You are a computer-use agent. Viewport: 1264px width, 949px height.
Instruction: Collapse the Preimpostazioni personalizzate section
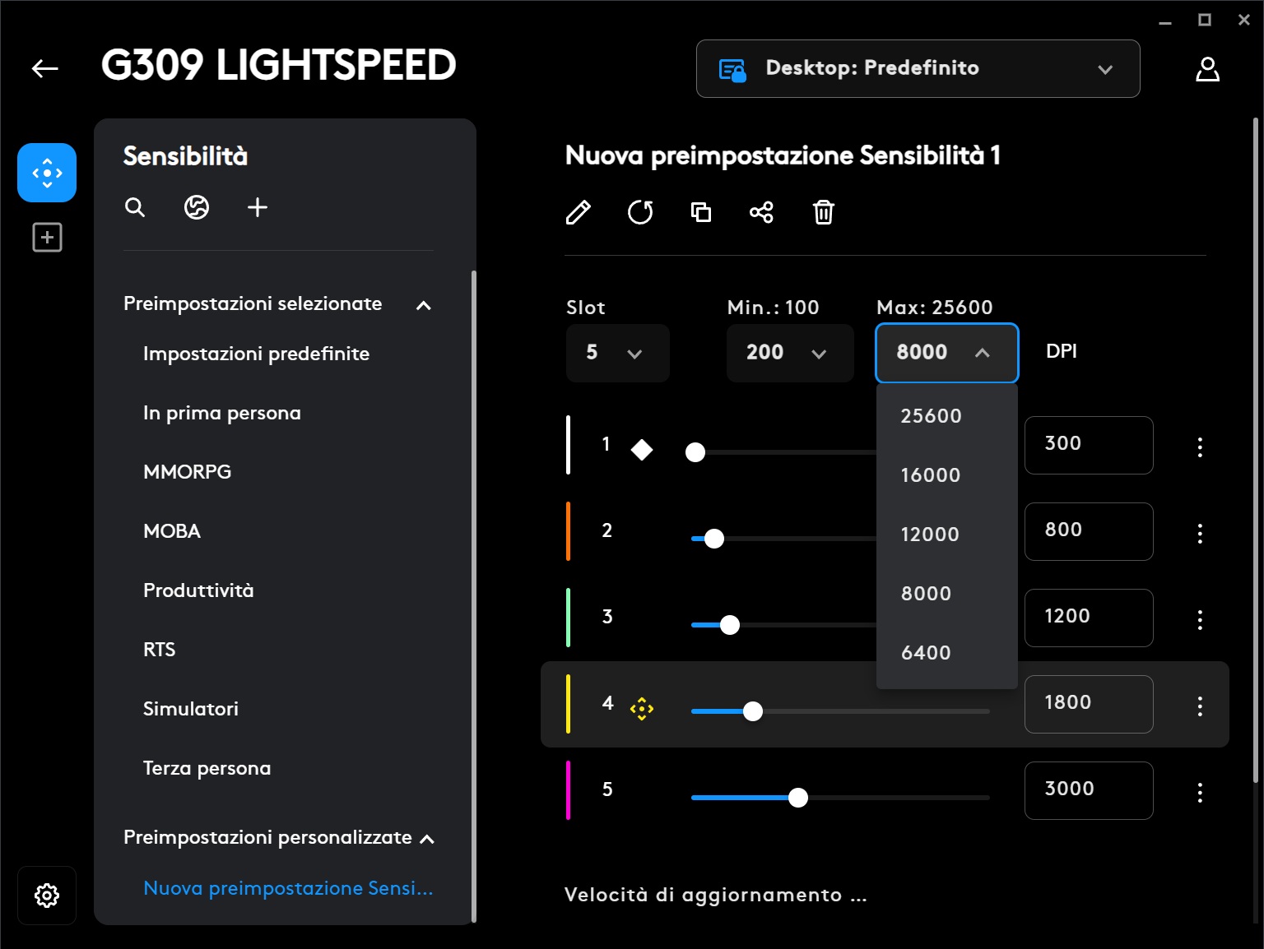click(x=427, y=839)
